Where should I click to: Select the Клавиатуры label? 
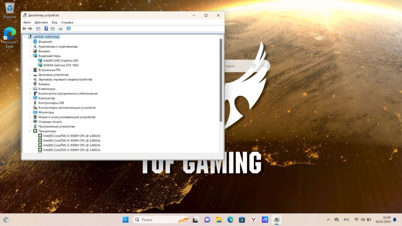tap(47, 89)
